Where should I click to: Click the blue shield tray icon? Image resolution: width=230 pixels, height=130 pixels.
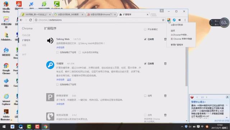186,127
